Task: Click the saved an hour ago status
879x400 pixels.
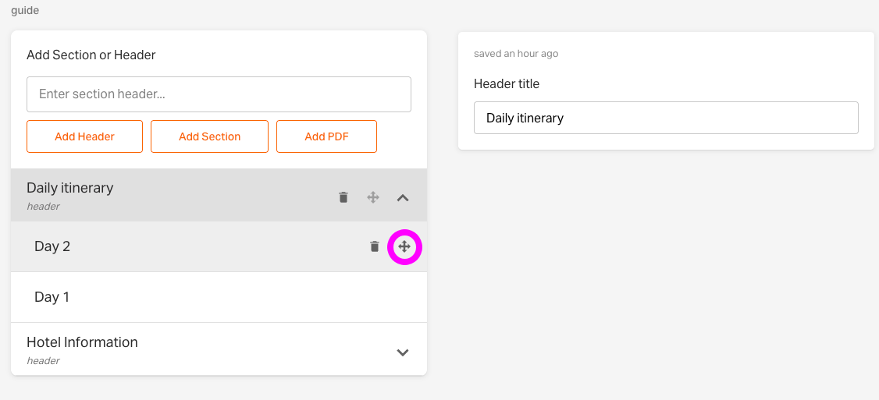Action: tap(516, 54)
